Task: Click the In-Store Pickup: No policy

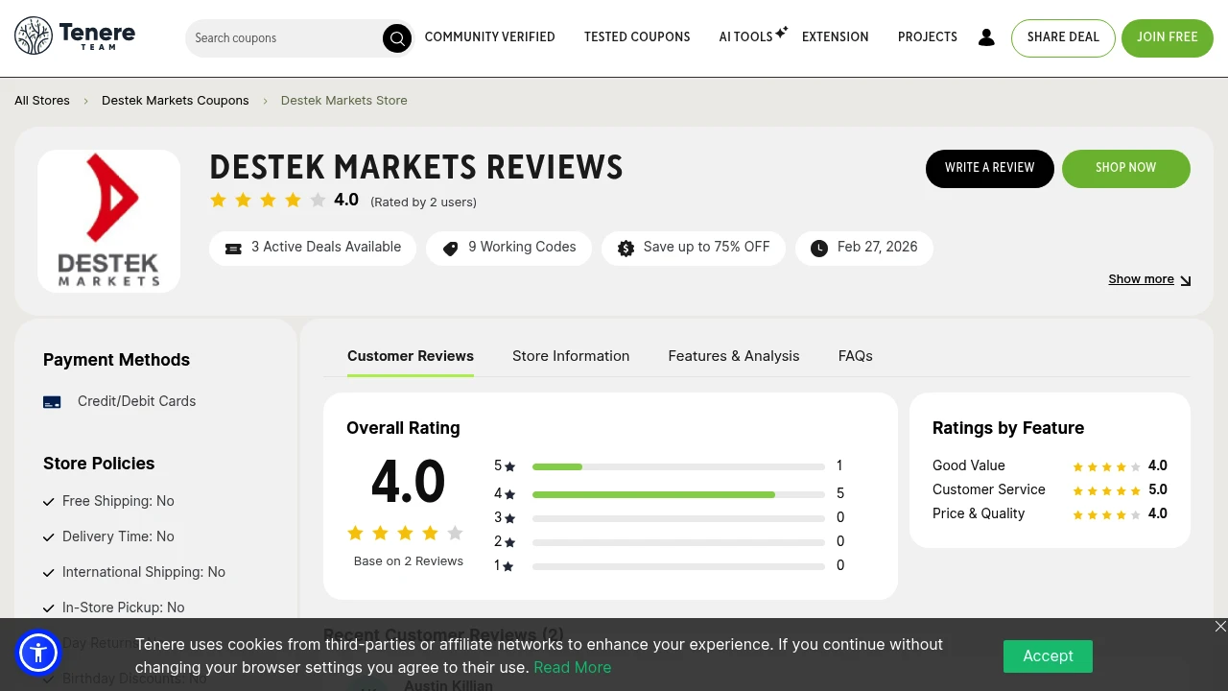Action: 124,608
